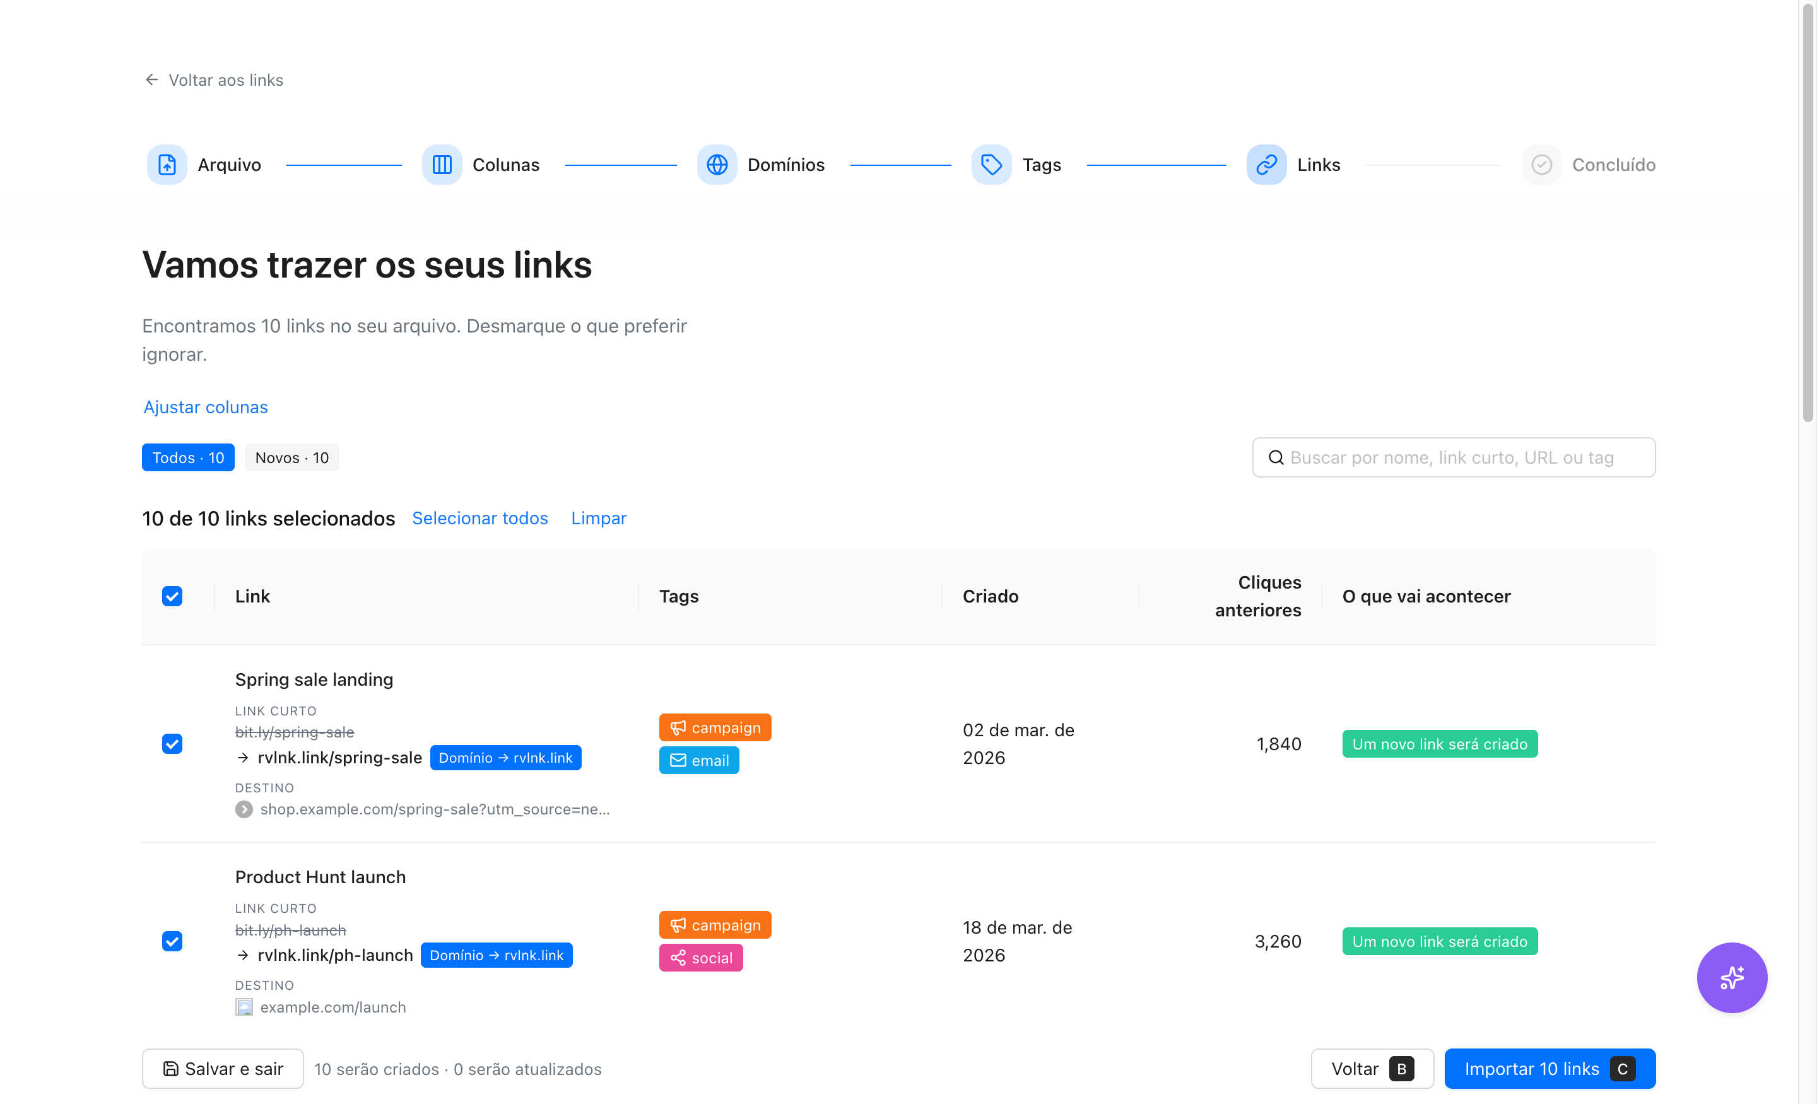Click the Links step chain icon

pos(1266,165)
